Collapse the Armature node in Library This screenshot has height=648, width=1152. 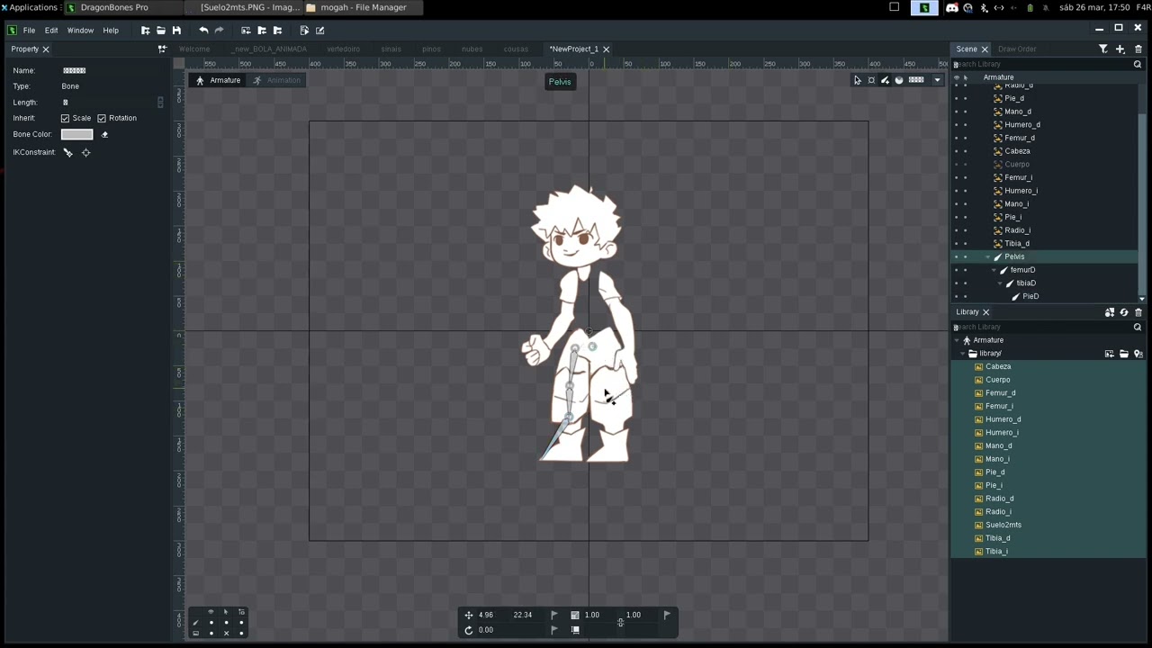[x=957, y=341]
